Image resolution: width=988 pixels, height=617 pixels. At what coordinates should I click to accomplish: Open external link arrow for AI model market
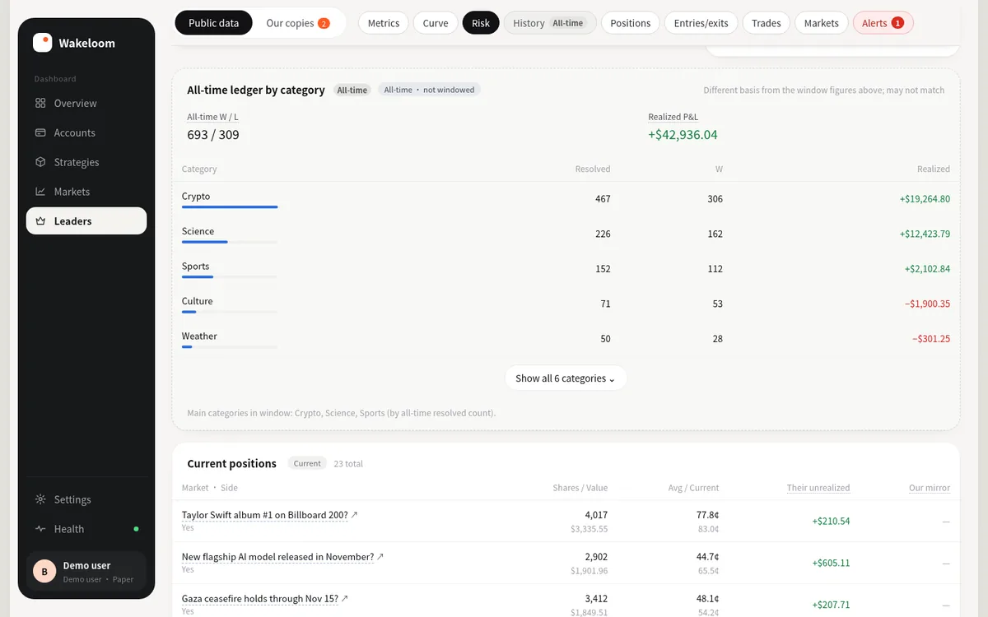[x=380, y=557]
